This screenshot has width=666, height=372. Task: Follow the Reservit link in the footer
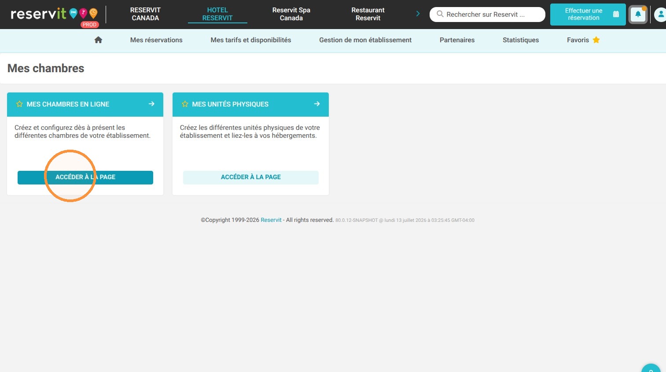pyautogui.click(x=271, y=220)
